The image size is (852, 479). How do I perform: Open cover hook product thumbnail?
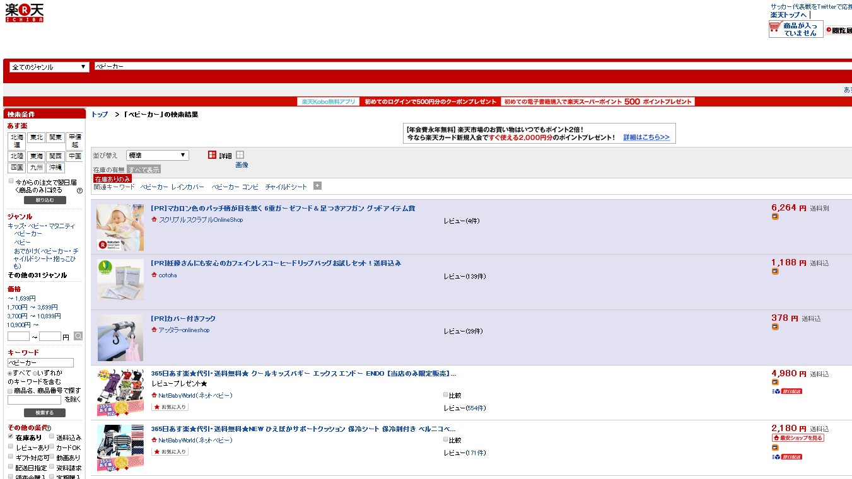point(120,338)
